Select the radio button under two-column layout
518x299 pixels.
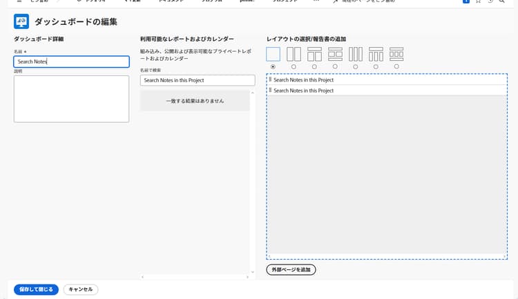click(x=294, y=67)
